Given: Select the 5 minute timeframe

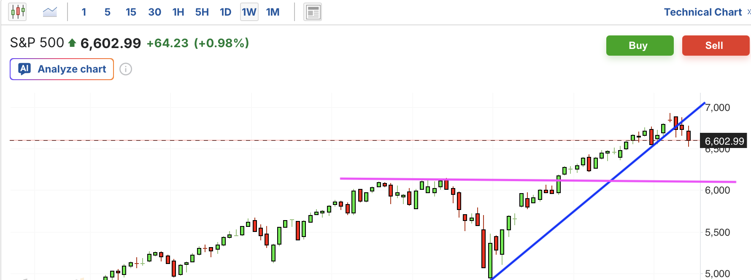Looking at the screenshot, I should tap(108, 12).
